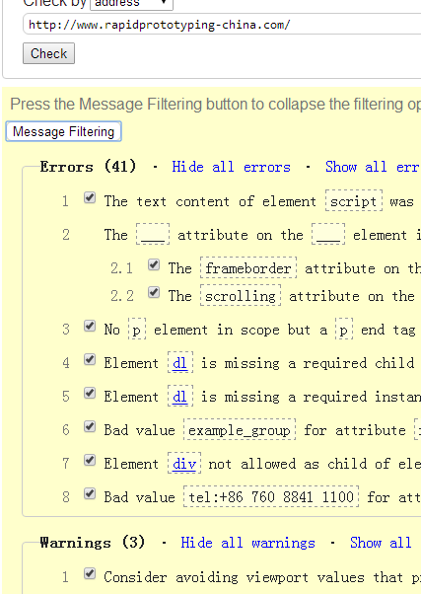Screen dimensions: 421x594
Task: Toggle checkbox for error 4 dl required child
Action: click(x=90, y=359)
